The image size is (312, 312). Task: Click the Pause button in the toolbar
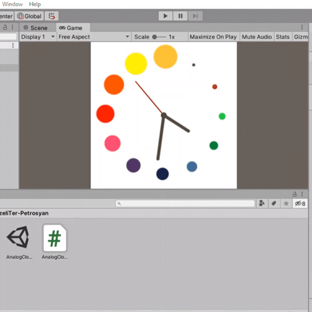(x=180, y=16)
